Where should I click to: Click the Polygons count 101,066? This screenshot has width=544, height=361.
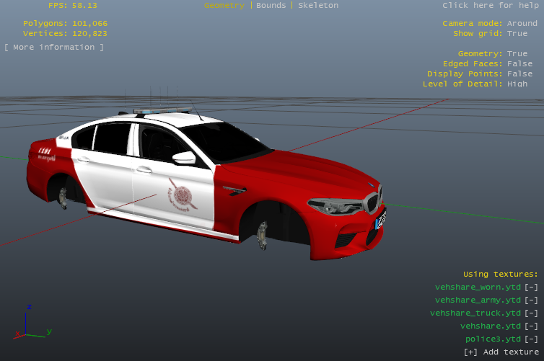(x=90, y=24)
